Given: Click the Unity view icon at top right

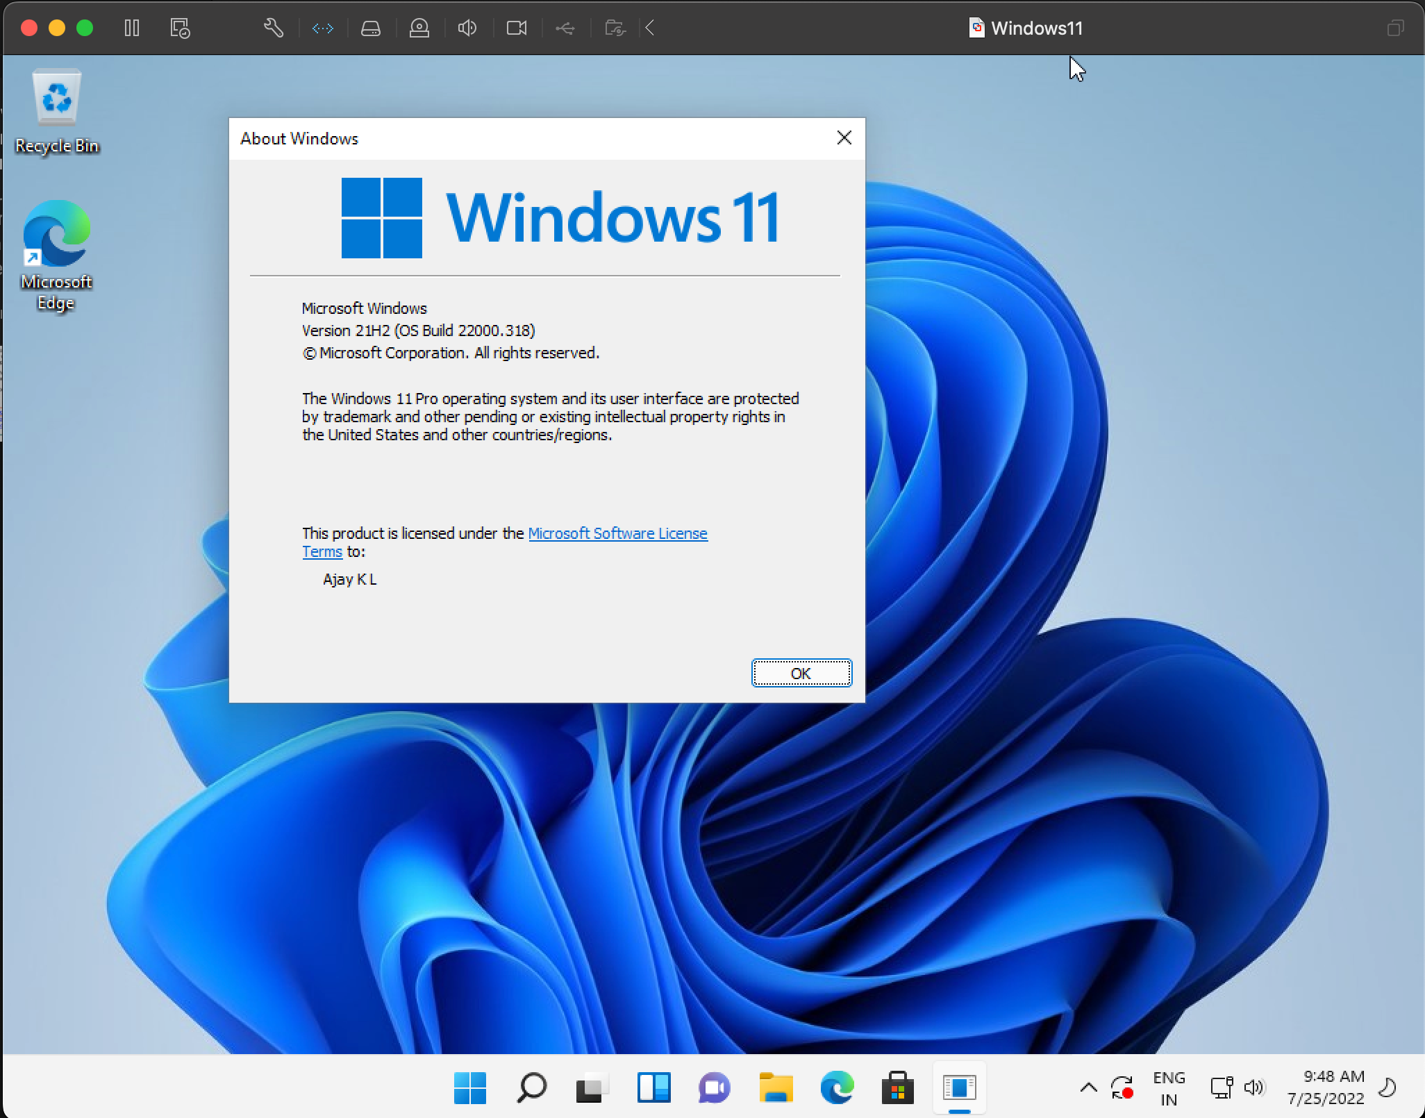Looking at the screenshot, I should pos(1395,28).
